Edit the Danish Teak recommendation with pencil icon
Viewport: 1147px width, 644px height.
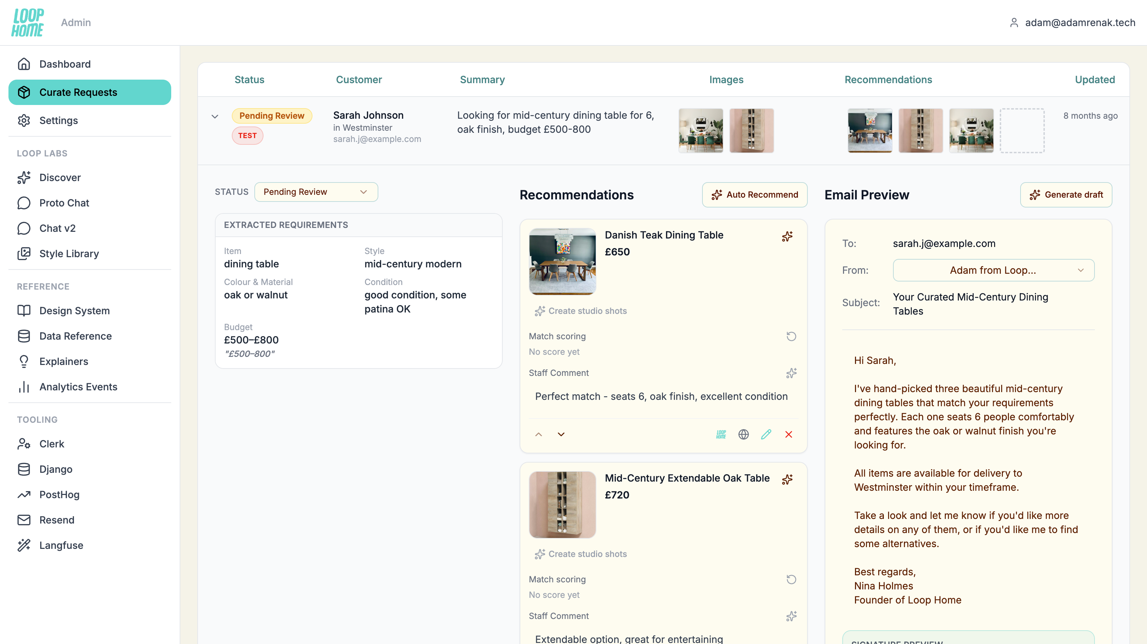[x=766, y=434]
